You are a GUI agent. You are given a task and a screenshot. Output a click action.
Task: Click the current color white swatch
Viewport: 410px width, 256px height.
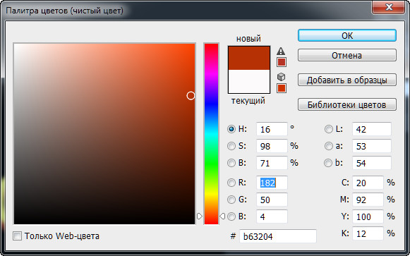pos(249,81)
